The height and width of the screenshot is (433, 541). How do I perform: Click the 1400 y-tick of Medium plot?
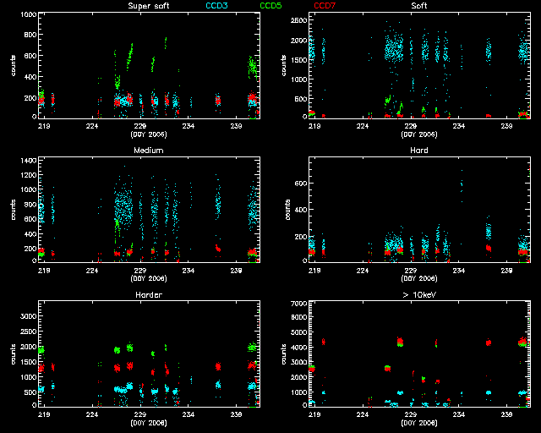tap(28, 161)
